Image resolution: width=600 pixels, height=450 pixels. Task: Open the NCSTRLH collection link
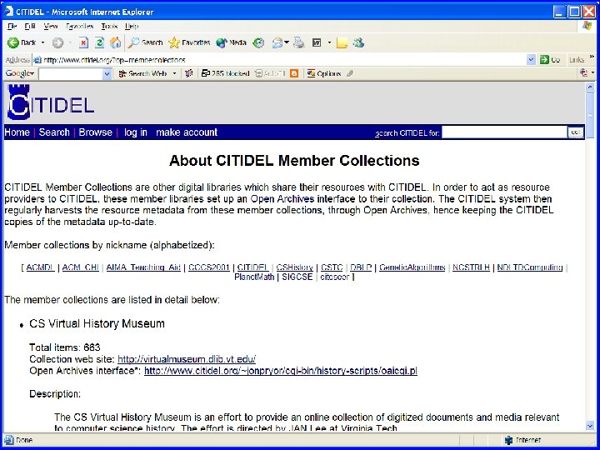click(471, 267)
